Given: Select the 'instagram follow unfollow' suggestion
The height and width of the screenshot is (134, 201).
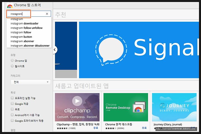Looking at the screenshot, I should [x=27, y=28].
